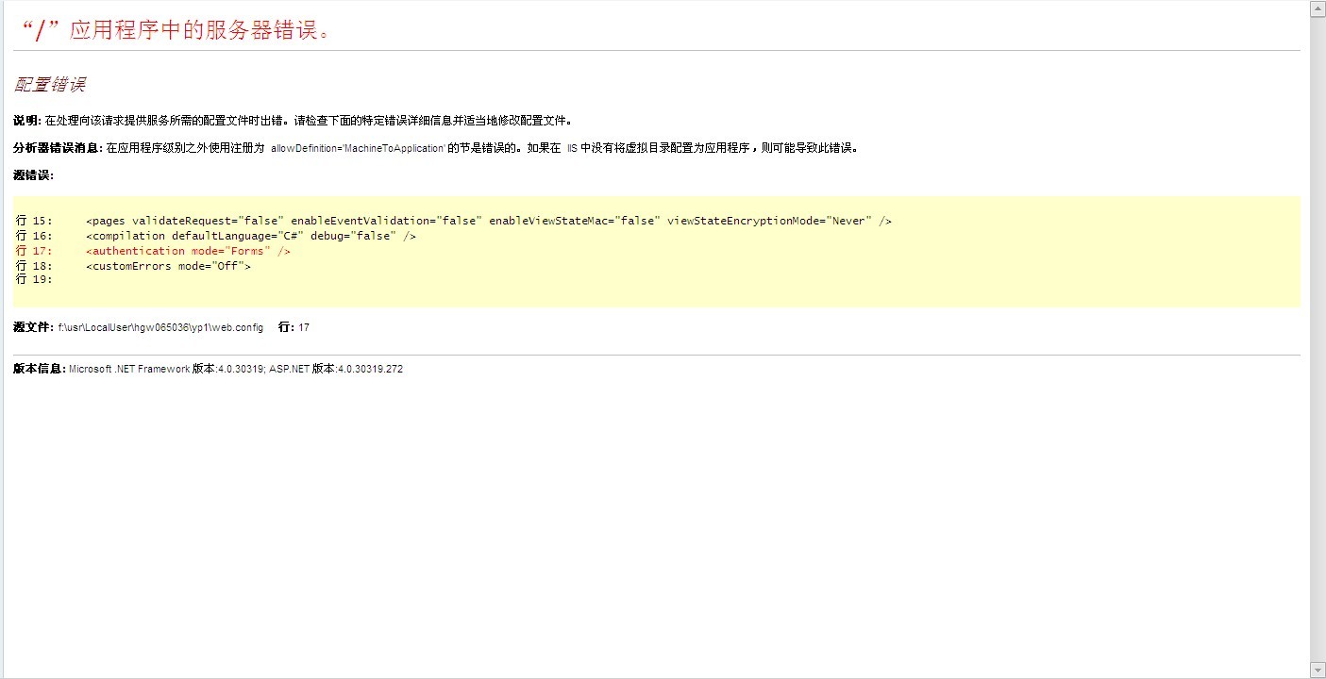
Task: Click the 版本信息 label
Action: [x=39, y=369]
